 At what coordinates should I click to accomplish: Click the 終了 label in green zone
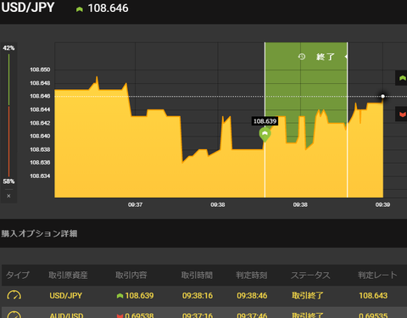(x=326, y=57)
